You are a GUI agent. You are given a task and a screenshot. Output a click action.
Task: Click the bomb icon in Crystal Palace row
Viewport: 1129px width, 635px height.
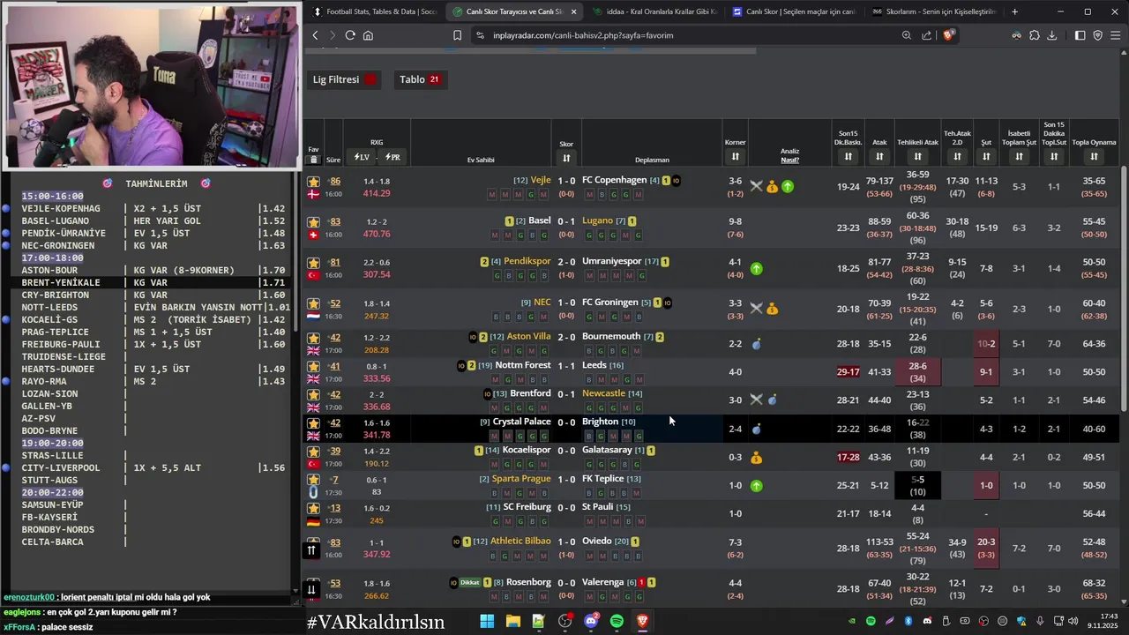pos(756,429)
